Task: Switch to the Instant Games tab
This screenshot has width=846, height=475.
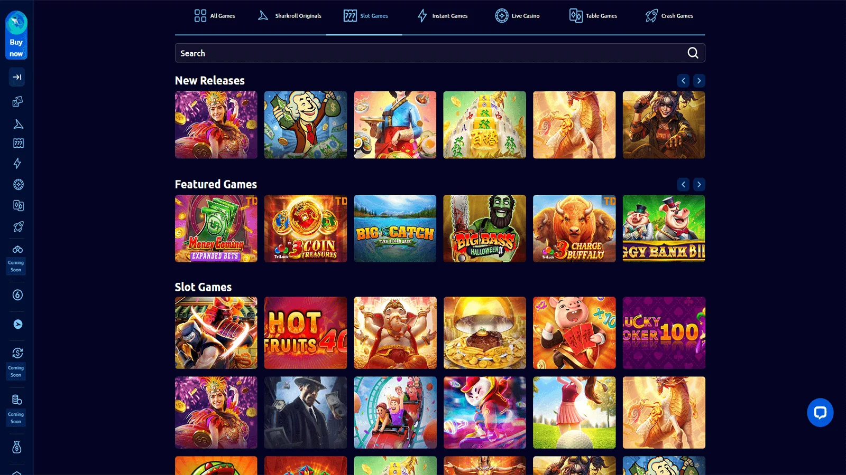Action: click(443, 16)
